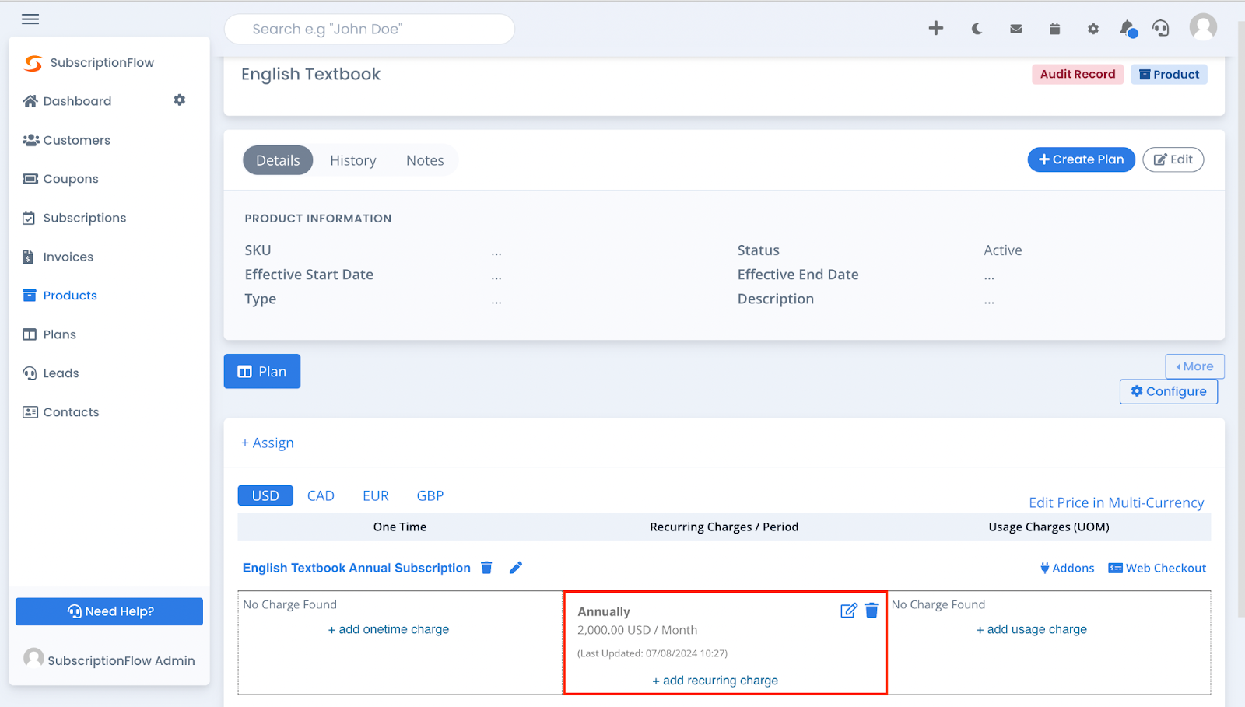Open Plans in the sidebar
The image size is (1245, 707).
50,334
